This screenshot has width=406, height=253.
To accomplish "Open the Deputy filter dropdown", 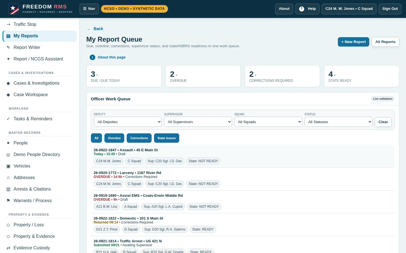I will tap(128, 122).
